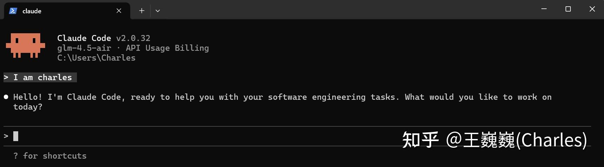Click the C:\Users\Charles directory path

(x=97, y=58)
